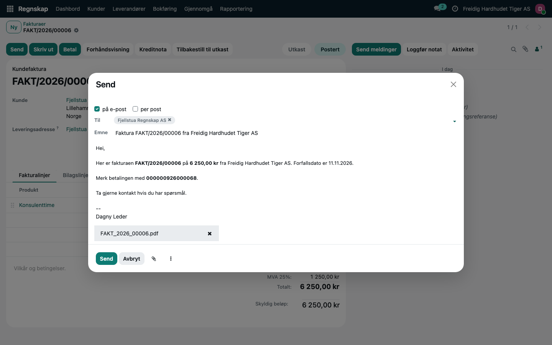Click the paperclip attach icon in dialog footer
The image size is (552, 345).
pos(154,259)
